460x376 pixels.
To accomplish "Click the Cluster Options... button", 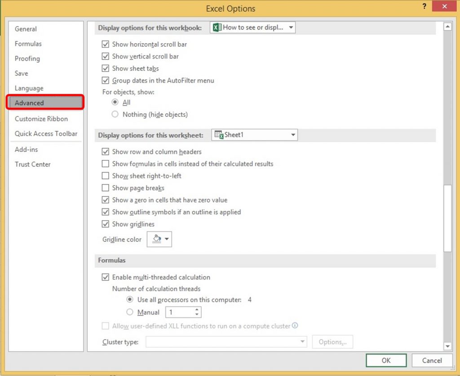I will (332, 342).
